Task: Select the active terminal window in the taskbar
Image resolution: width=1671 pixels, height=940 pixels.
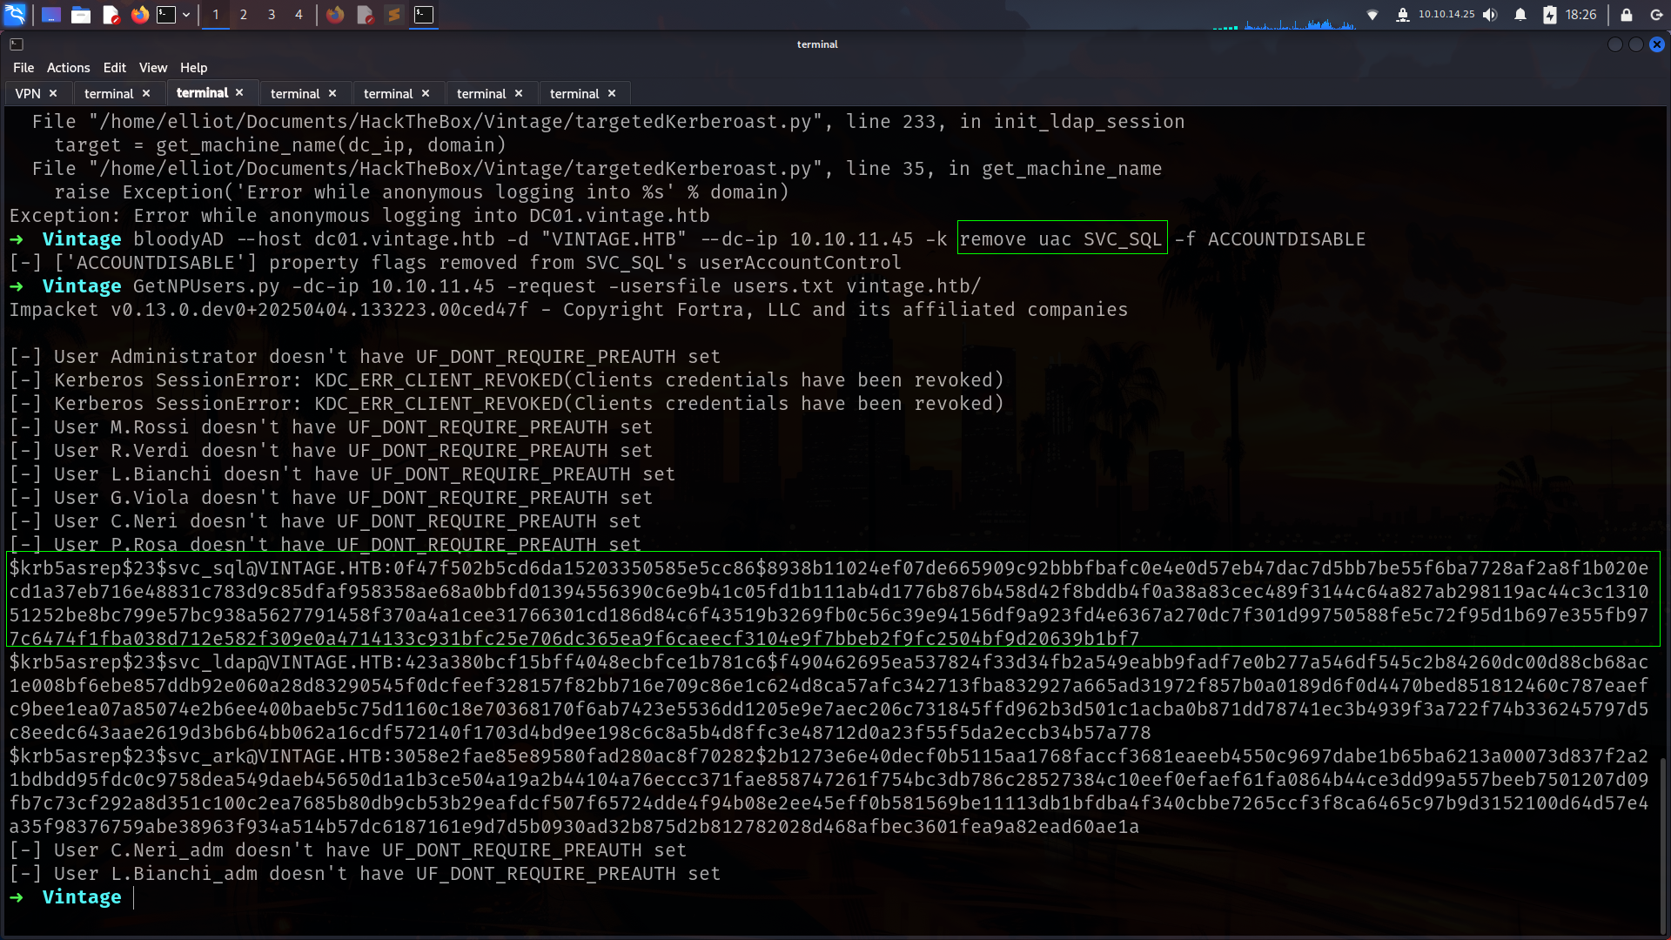Action: coord(423,15)
